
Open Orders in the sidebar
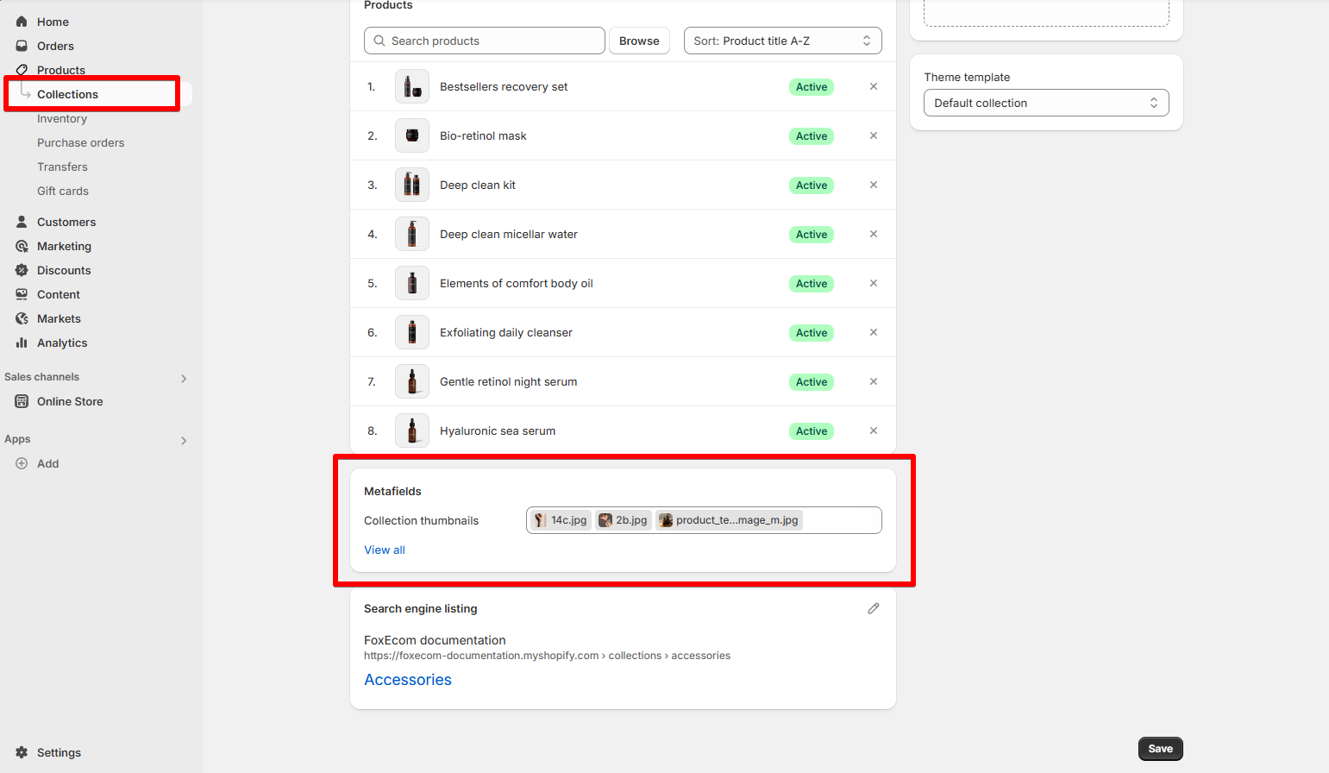(x=55, y=46)
